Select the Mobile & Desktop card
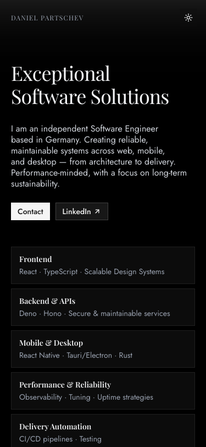Screen dimensions: 206x447 coord(103,349)
